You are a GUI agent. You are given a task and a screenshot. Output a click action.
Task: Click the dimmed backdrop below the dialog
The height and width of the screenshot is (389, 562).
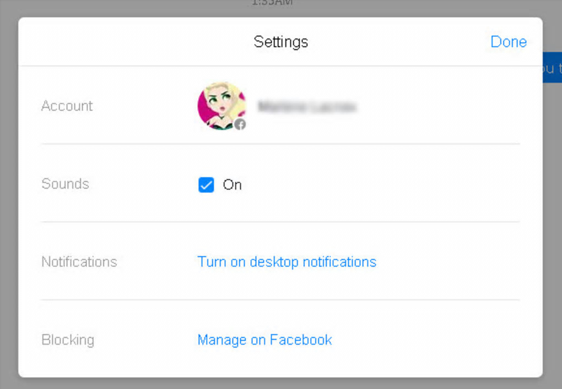click(x=281, y=383)
